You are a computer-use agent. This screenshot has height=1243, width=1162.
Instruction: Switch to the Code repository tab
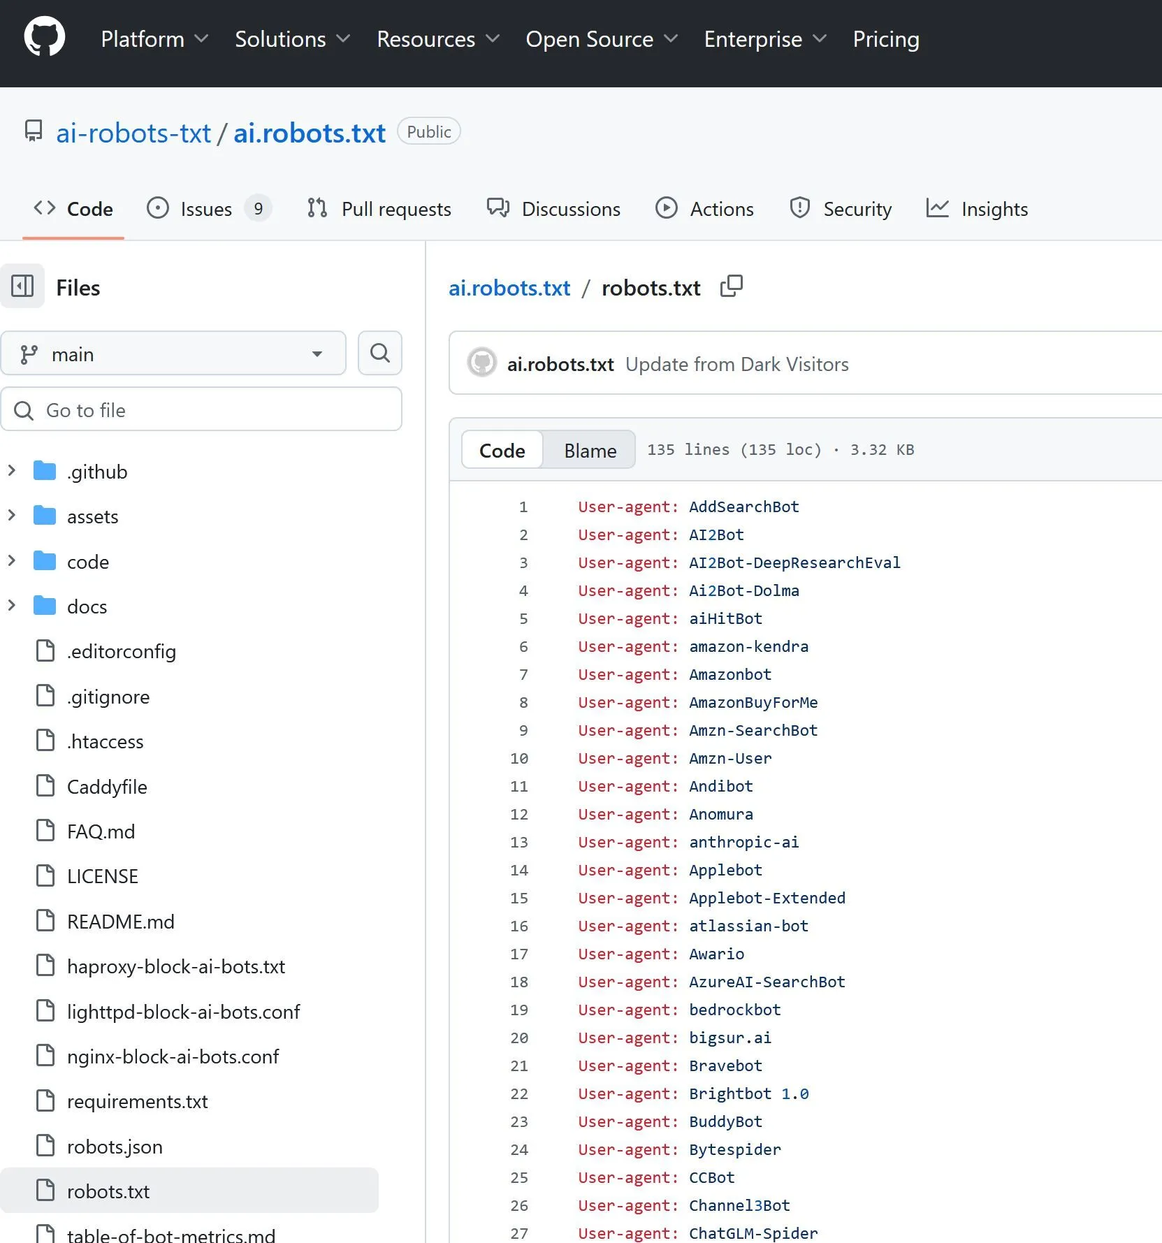73,209
